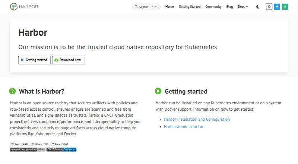The width and height of the screenshot is (298, 164).
Task: Click the Harbor logo in header
Action: pos(24,7)
